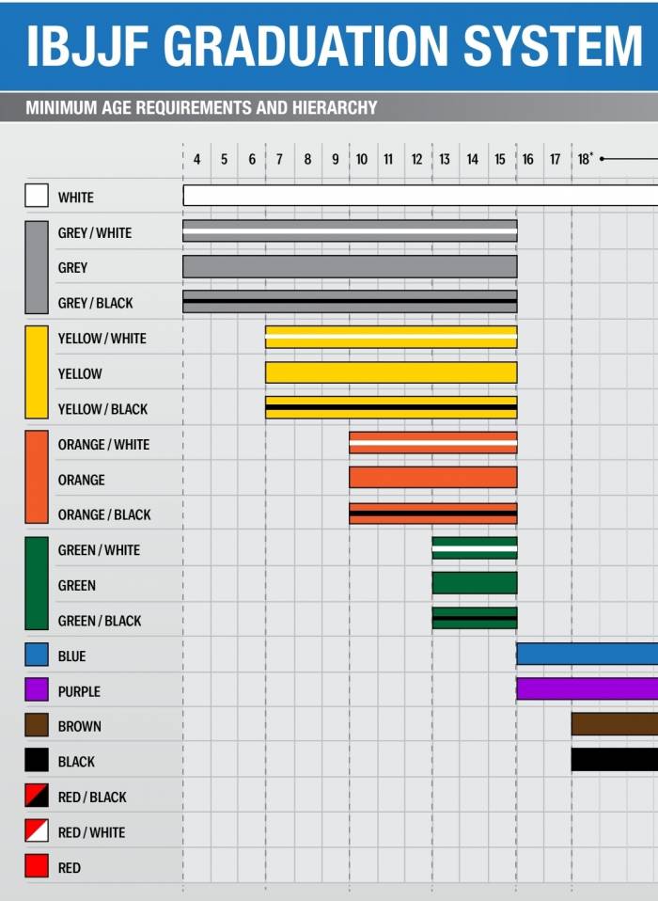Click the blue belt color swatch

point(37,656)
